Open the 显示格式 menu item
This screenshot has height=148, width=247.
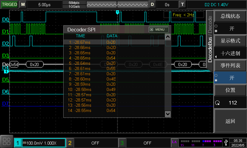point(230,41)
